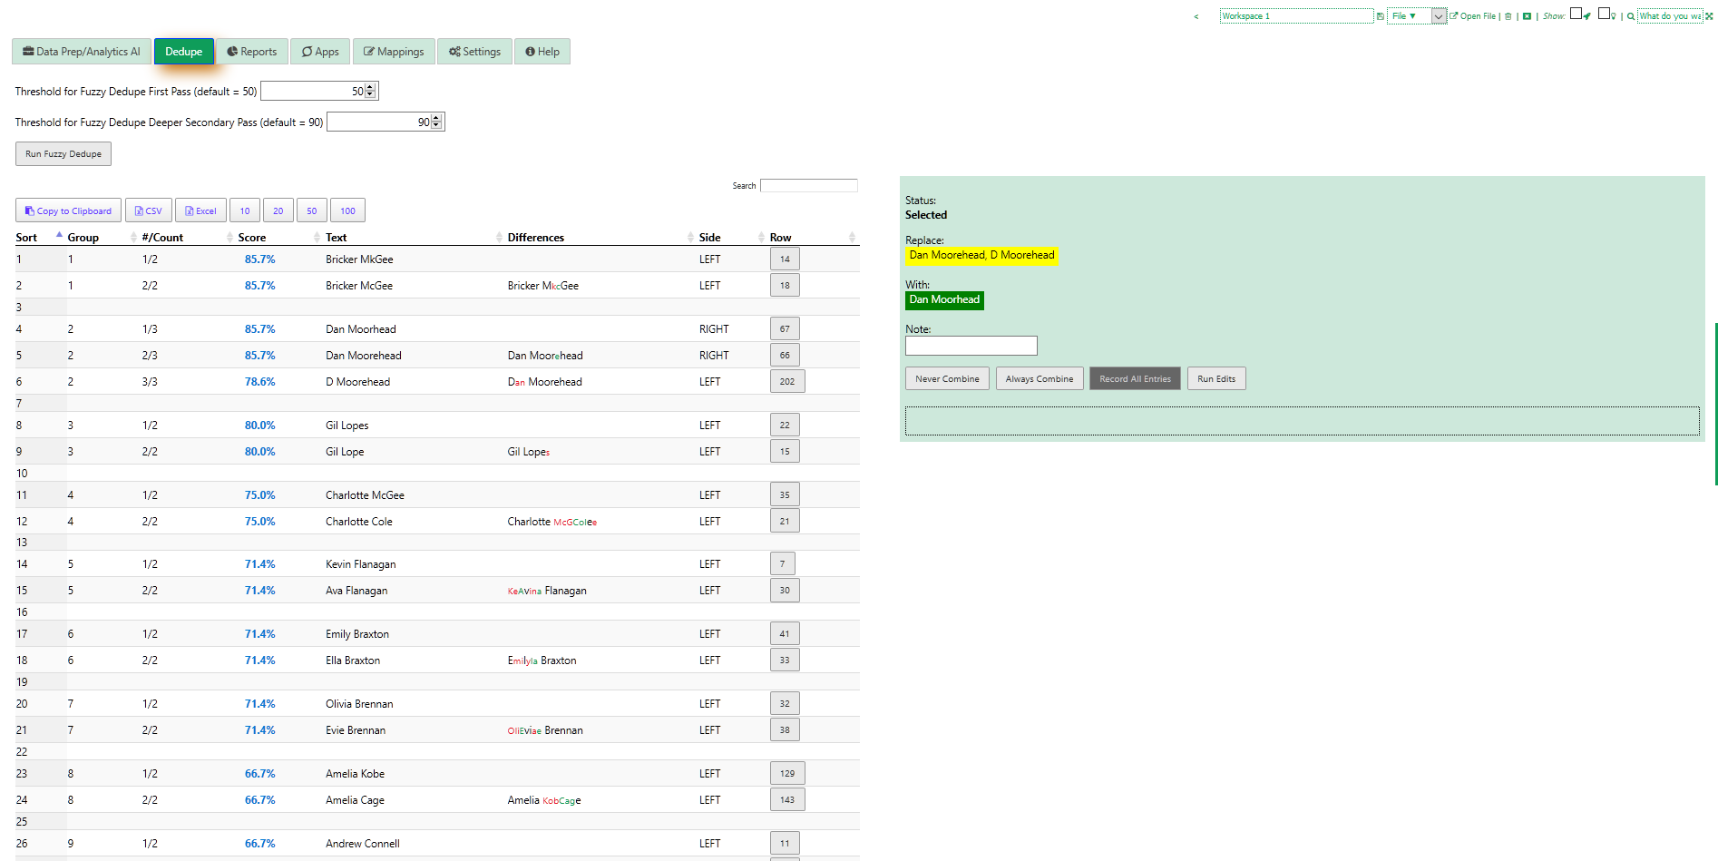Delete the workspace with the trash icon
Image resolution: width=1718 pixels, height=861 pixels.
(1508, 15)
